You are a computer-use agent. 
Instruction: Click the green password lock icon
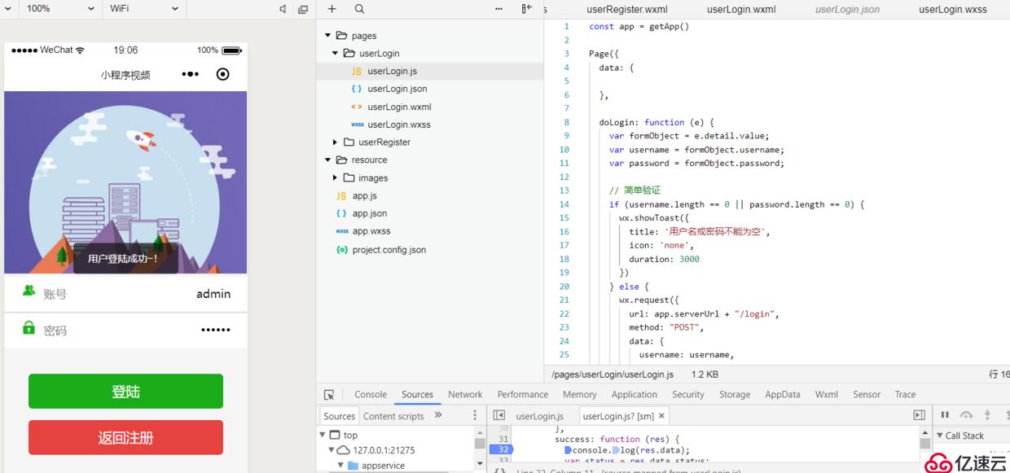[29, 327]
